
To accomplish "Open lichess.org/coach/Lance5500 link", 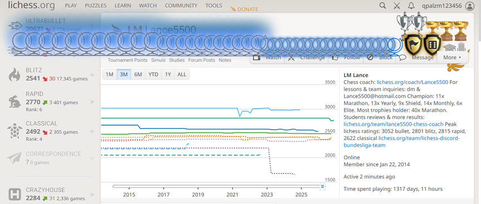I will point(413,82).
